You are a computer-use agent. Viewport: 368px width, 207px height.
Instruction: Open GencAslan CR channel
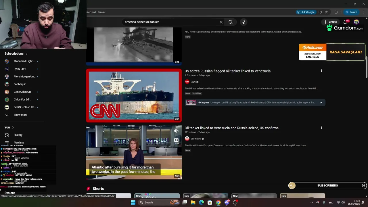tap(22, 92)
